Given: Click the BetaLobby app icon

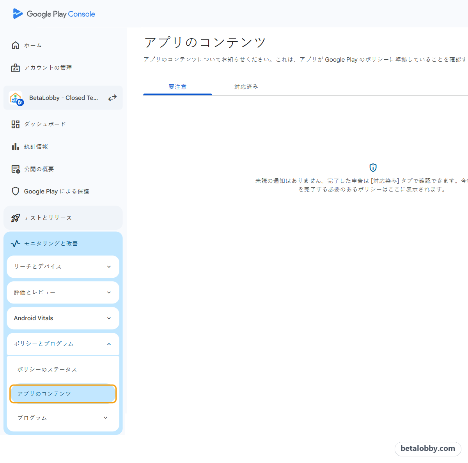Looking at the screenshot, I should 16,98.
